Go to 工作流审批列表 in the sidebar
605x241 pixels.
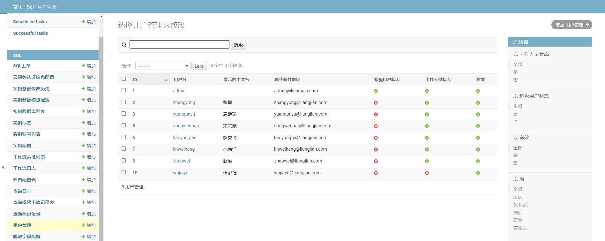[x=29, y=157]
